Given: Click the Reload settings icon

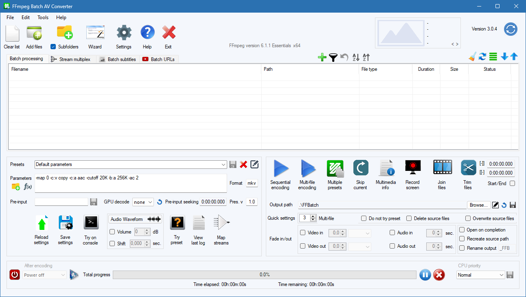Looking at the screenshot, I should pyautogui.click(x=42, y=223).
